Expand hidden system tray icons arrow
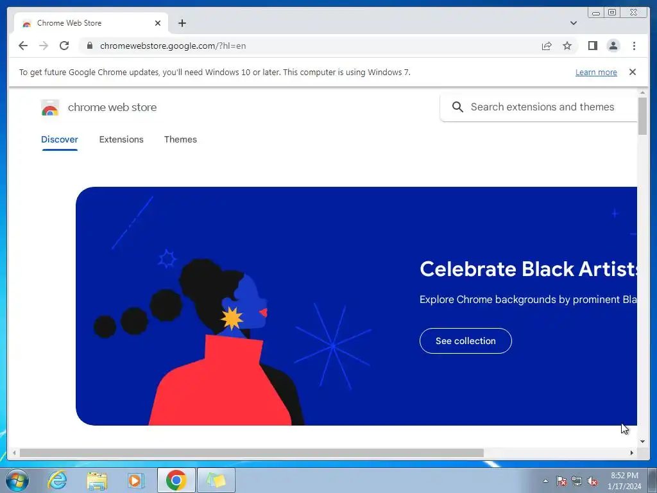This screenshot has height=493, width=657. coord(545,481)
